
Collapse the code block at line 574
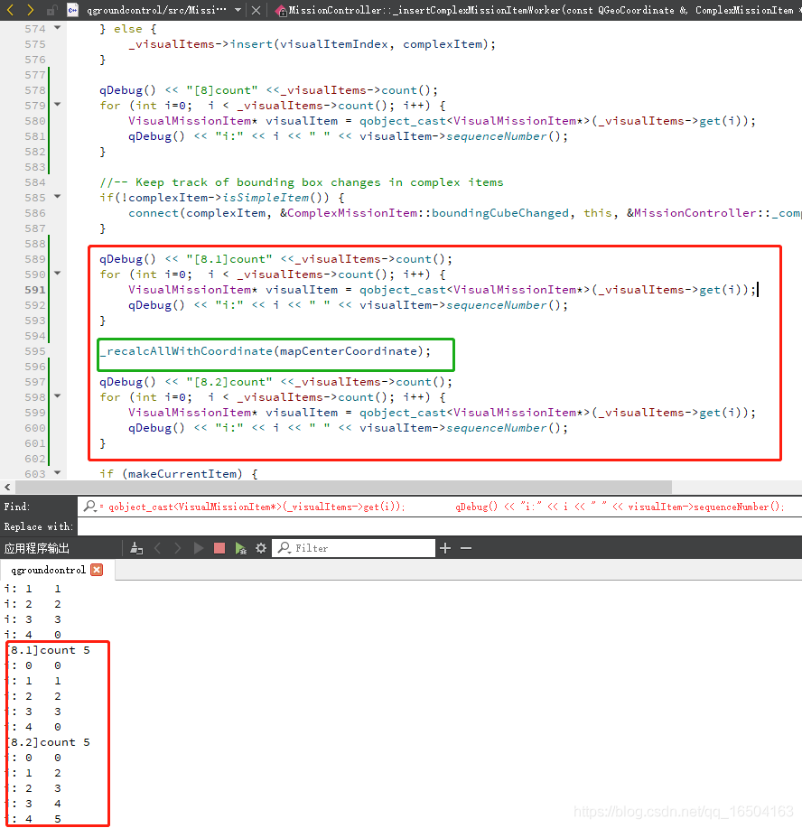(57, 28)
